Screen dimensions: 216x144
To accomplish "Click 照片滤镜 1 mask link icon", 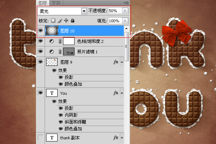I will pyautogui.click(x=60, y=51).
